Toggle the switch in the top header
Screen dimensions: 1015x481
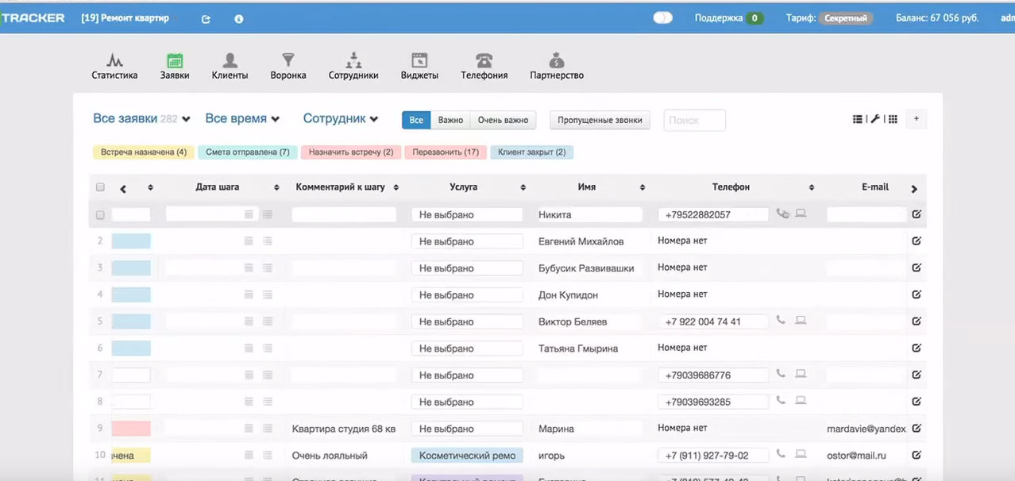(662, 18)
